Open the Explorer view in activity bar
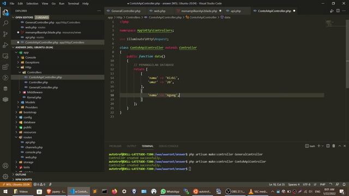Screen dimensions: 349x196 (x=5, y=13)
